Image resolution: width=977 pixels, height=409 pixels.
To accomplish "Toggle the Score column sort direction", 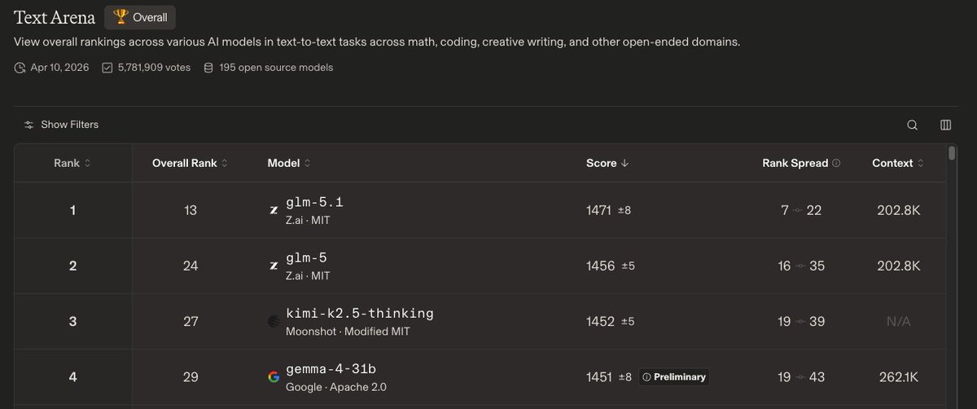I will (607, 163).
